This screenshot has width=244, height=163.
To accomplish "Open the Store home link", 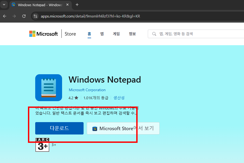I will [x=70, y=34].
